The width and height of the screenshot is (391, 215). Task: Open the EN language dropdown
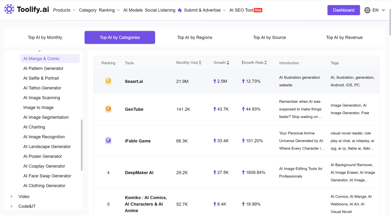pyautogui.click(x=379, y=10)
